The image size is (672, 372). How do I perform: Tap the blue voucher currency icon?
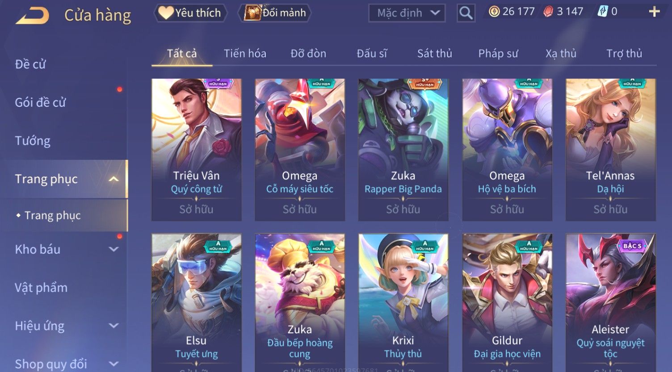tap(602, 12)
